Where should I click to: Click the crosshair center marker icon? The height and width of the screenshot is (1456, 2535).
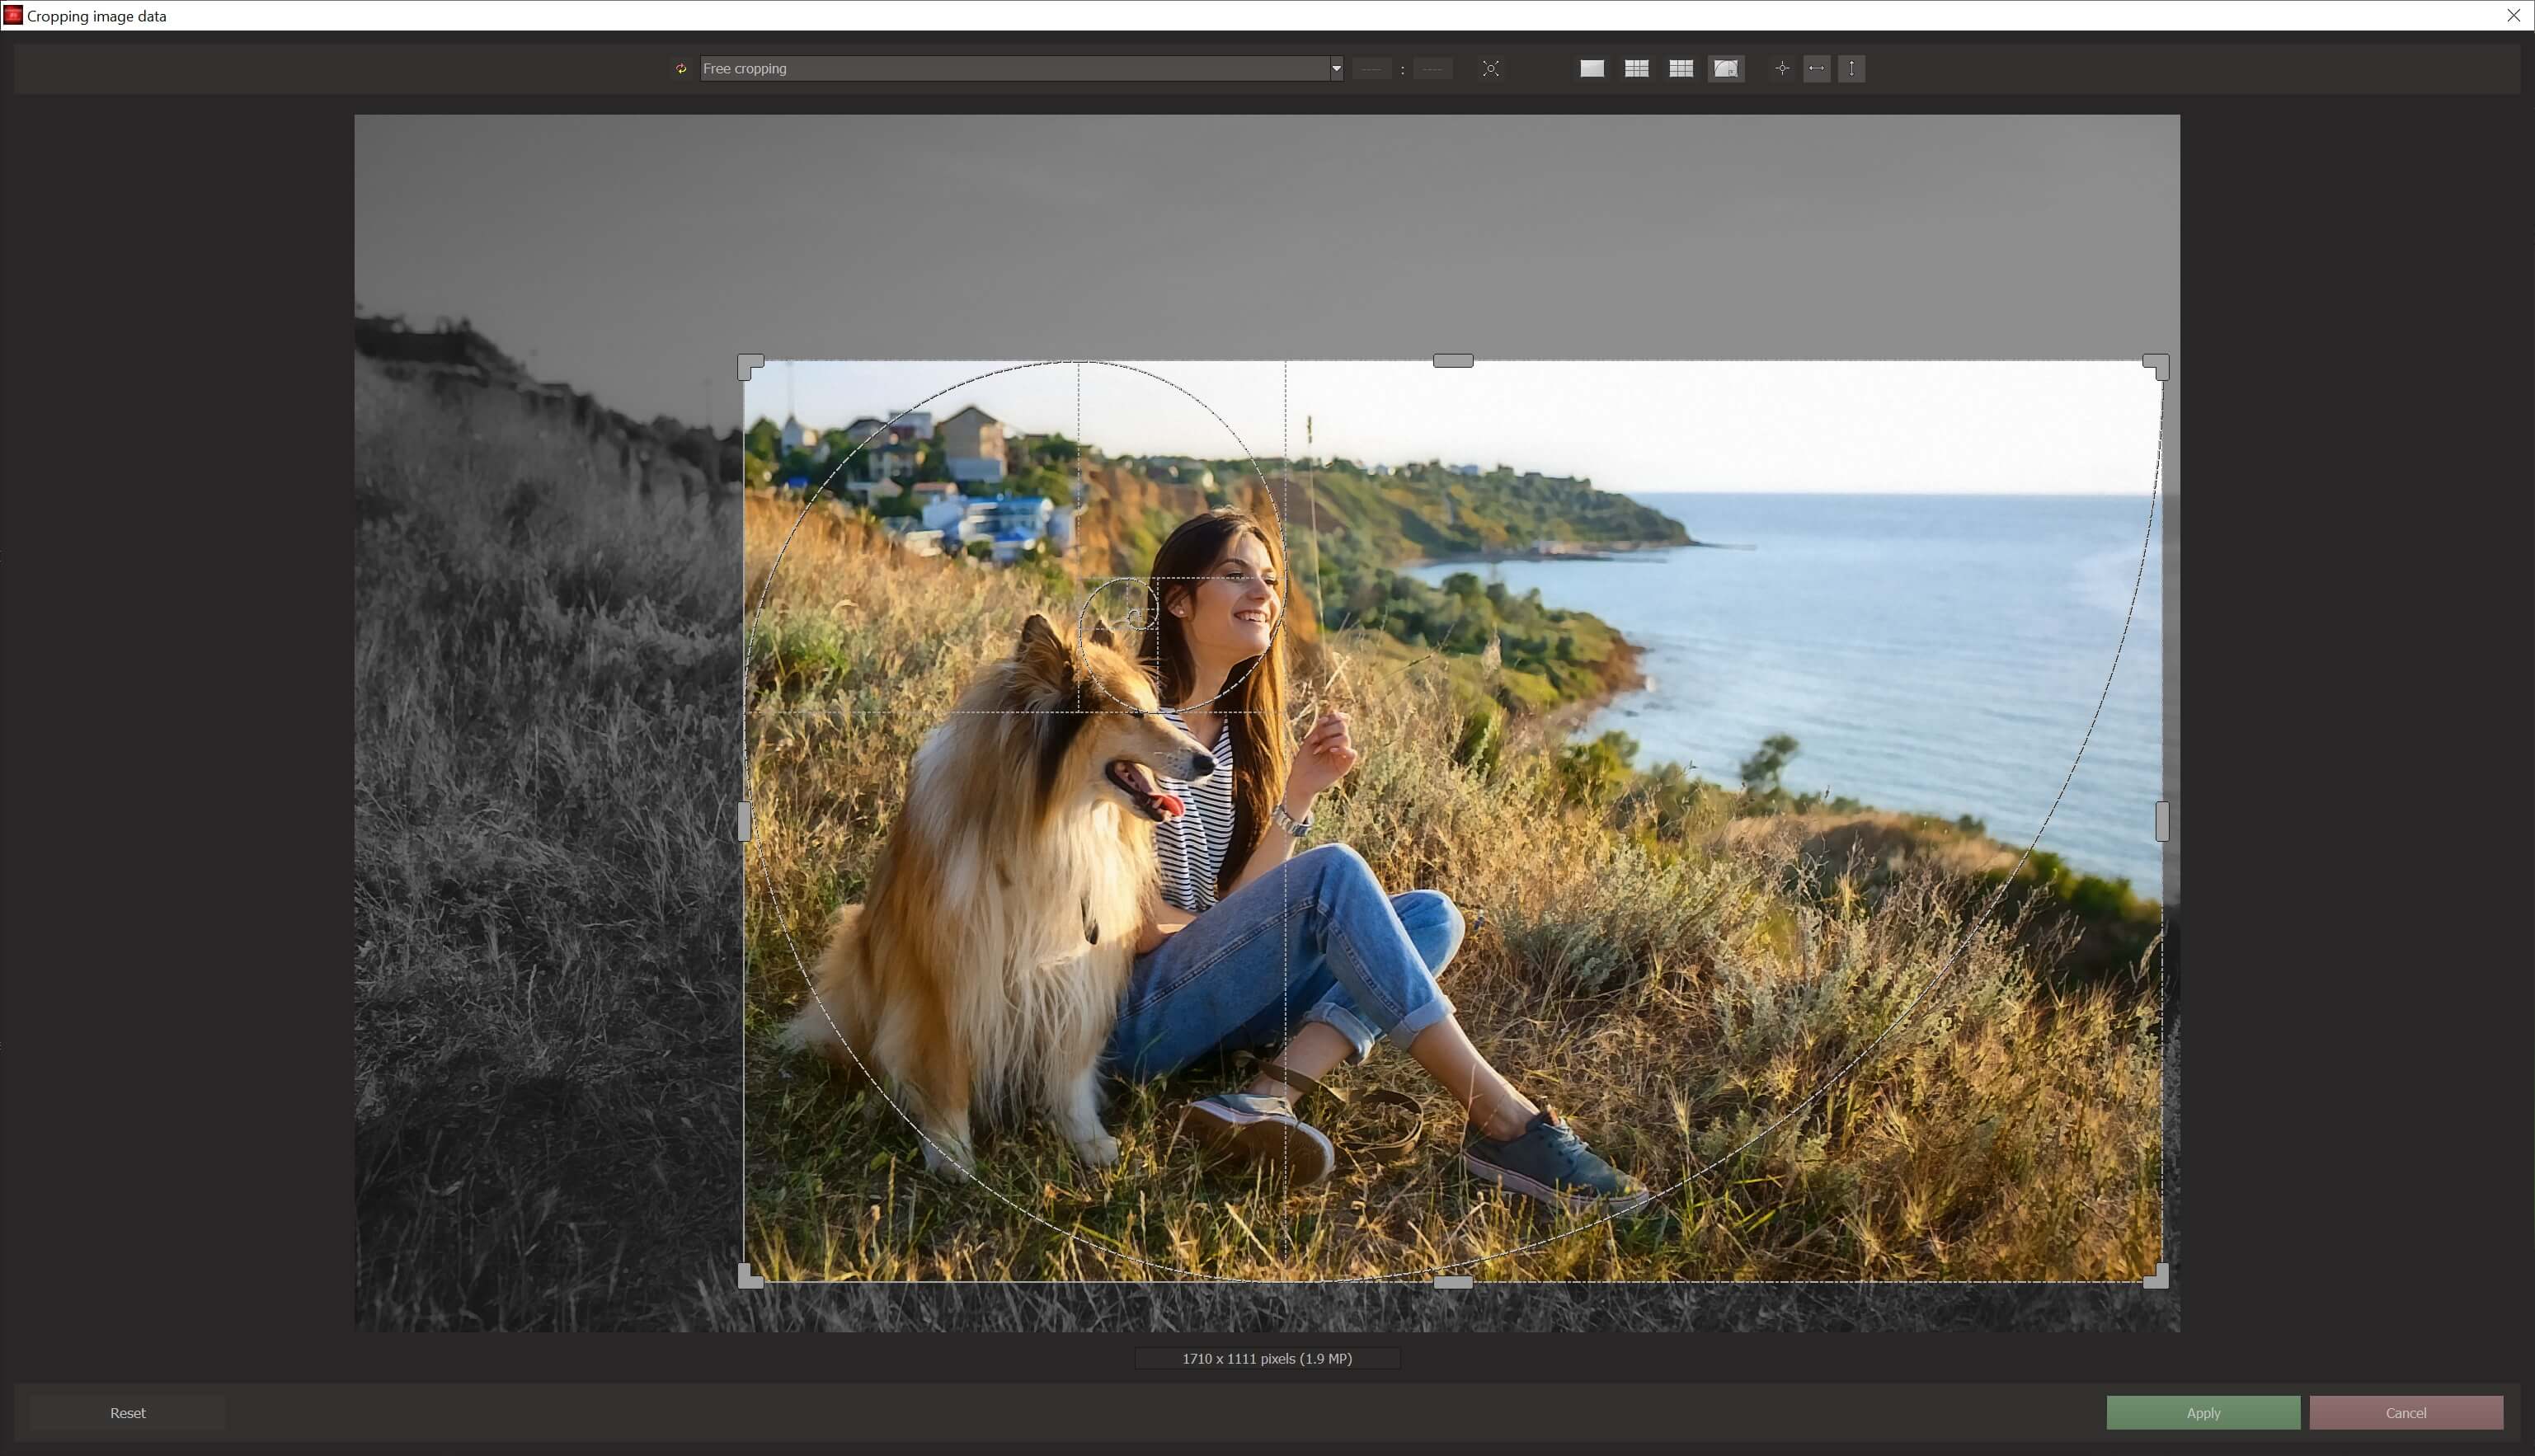click(x=1782, y=68)
